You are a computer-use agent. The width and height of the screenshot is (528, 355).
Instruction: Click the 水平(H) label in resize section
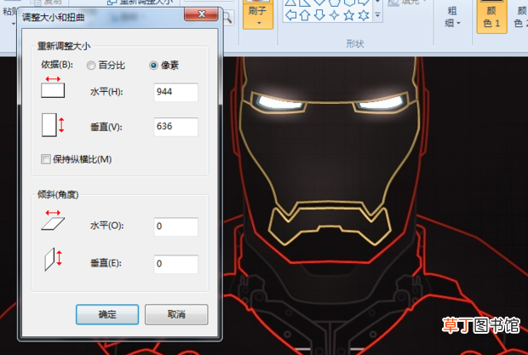(x=106, y=92)
